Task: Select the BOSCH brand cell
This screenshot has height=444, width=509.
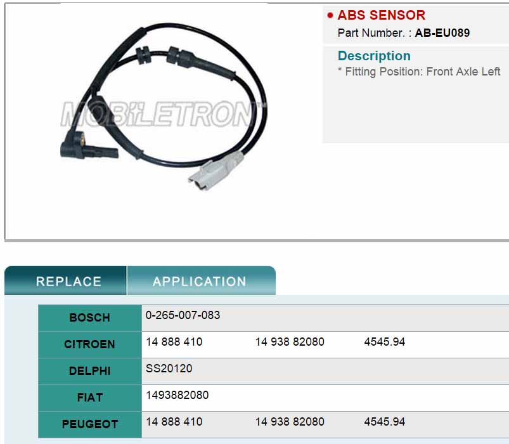Action: (x=90, y=318)
